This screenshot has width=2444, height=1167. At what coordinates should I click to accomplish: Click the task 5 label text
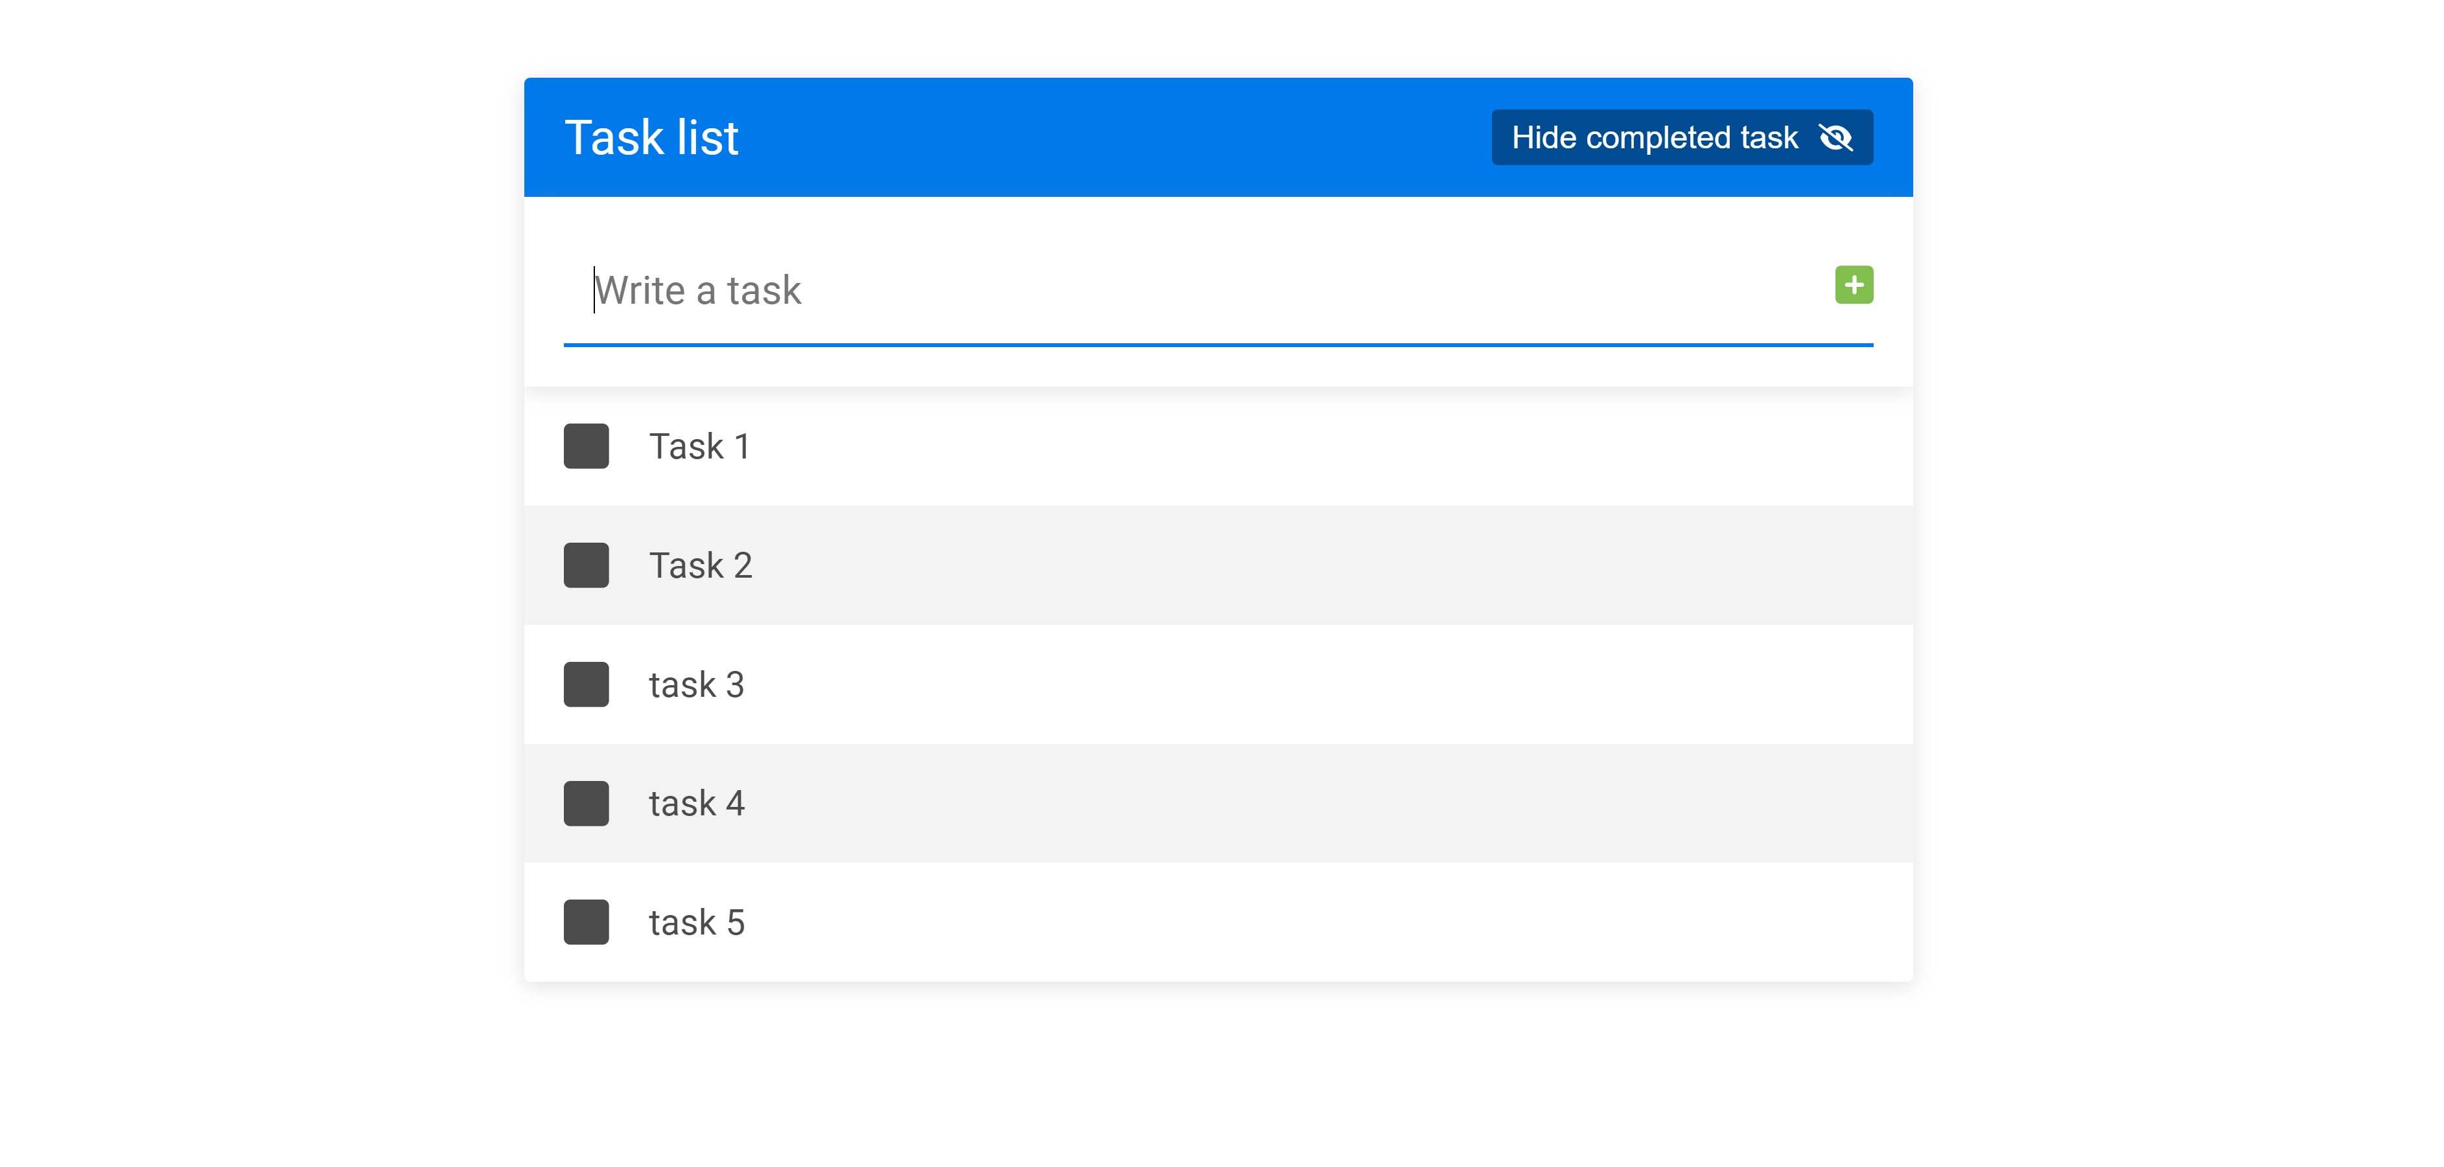pyautogui.click(x=695, y=922)
